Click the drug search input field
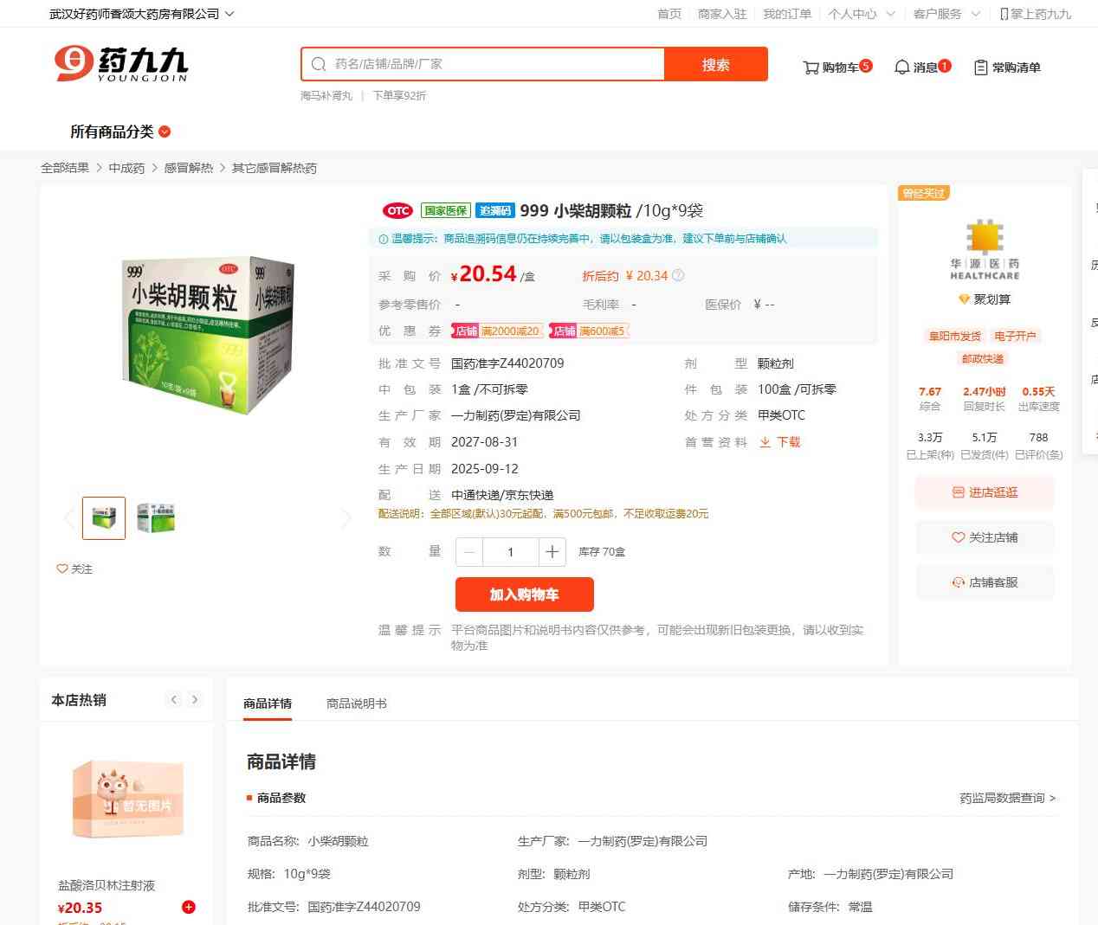The width and height of the screenshot is (1098, 925). (x=483, y=64)
